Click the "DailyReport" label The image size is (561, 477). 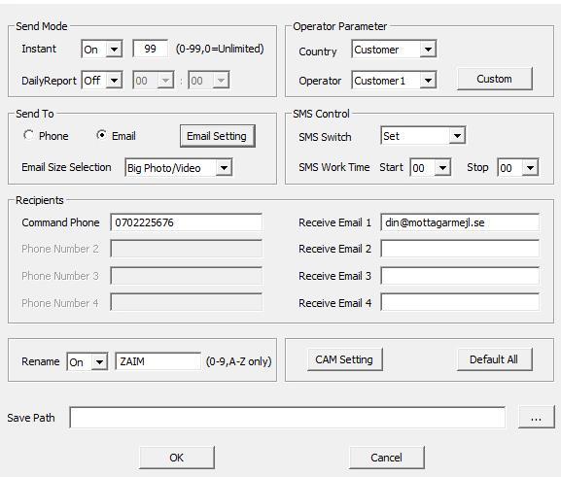point(49,81)
